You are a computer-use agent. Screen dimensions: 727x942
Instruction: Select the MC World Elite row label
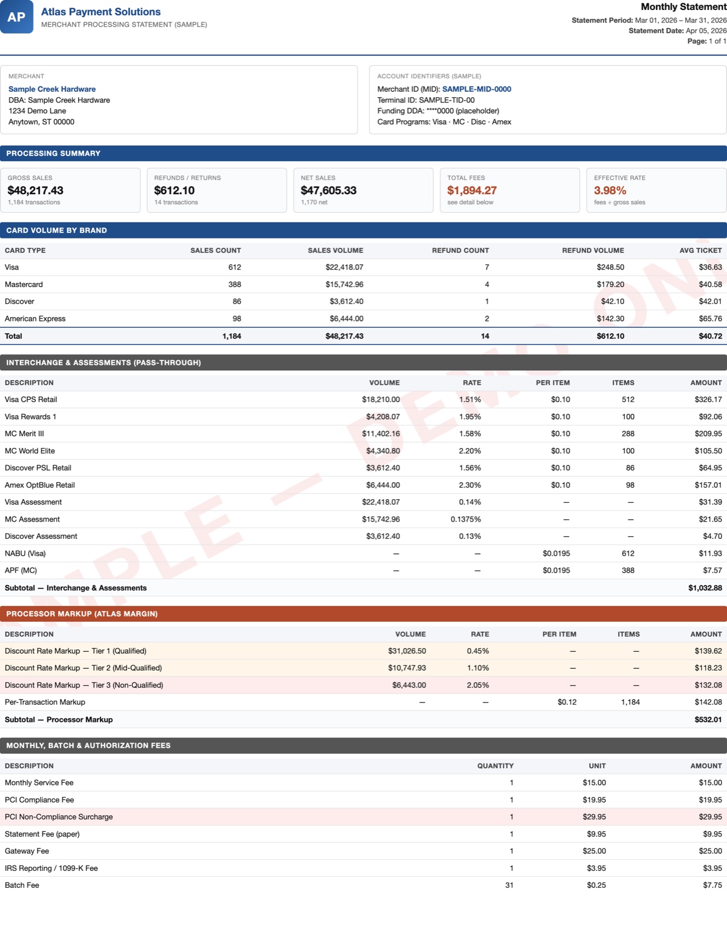click(x=30, y=451)
